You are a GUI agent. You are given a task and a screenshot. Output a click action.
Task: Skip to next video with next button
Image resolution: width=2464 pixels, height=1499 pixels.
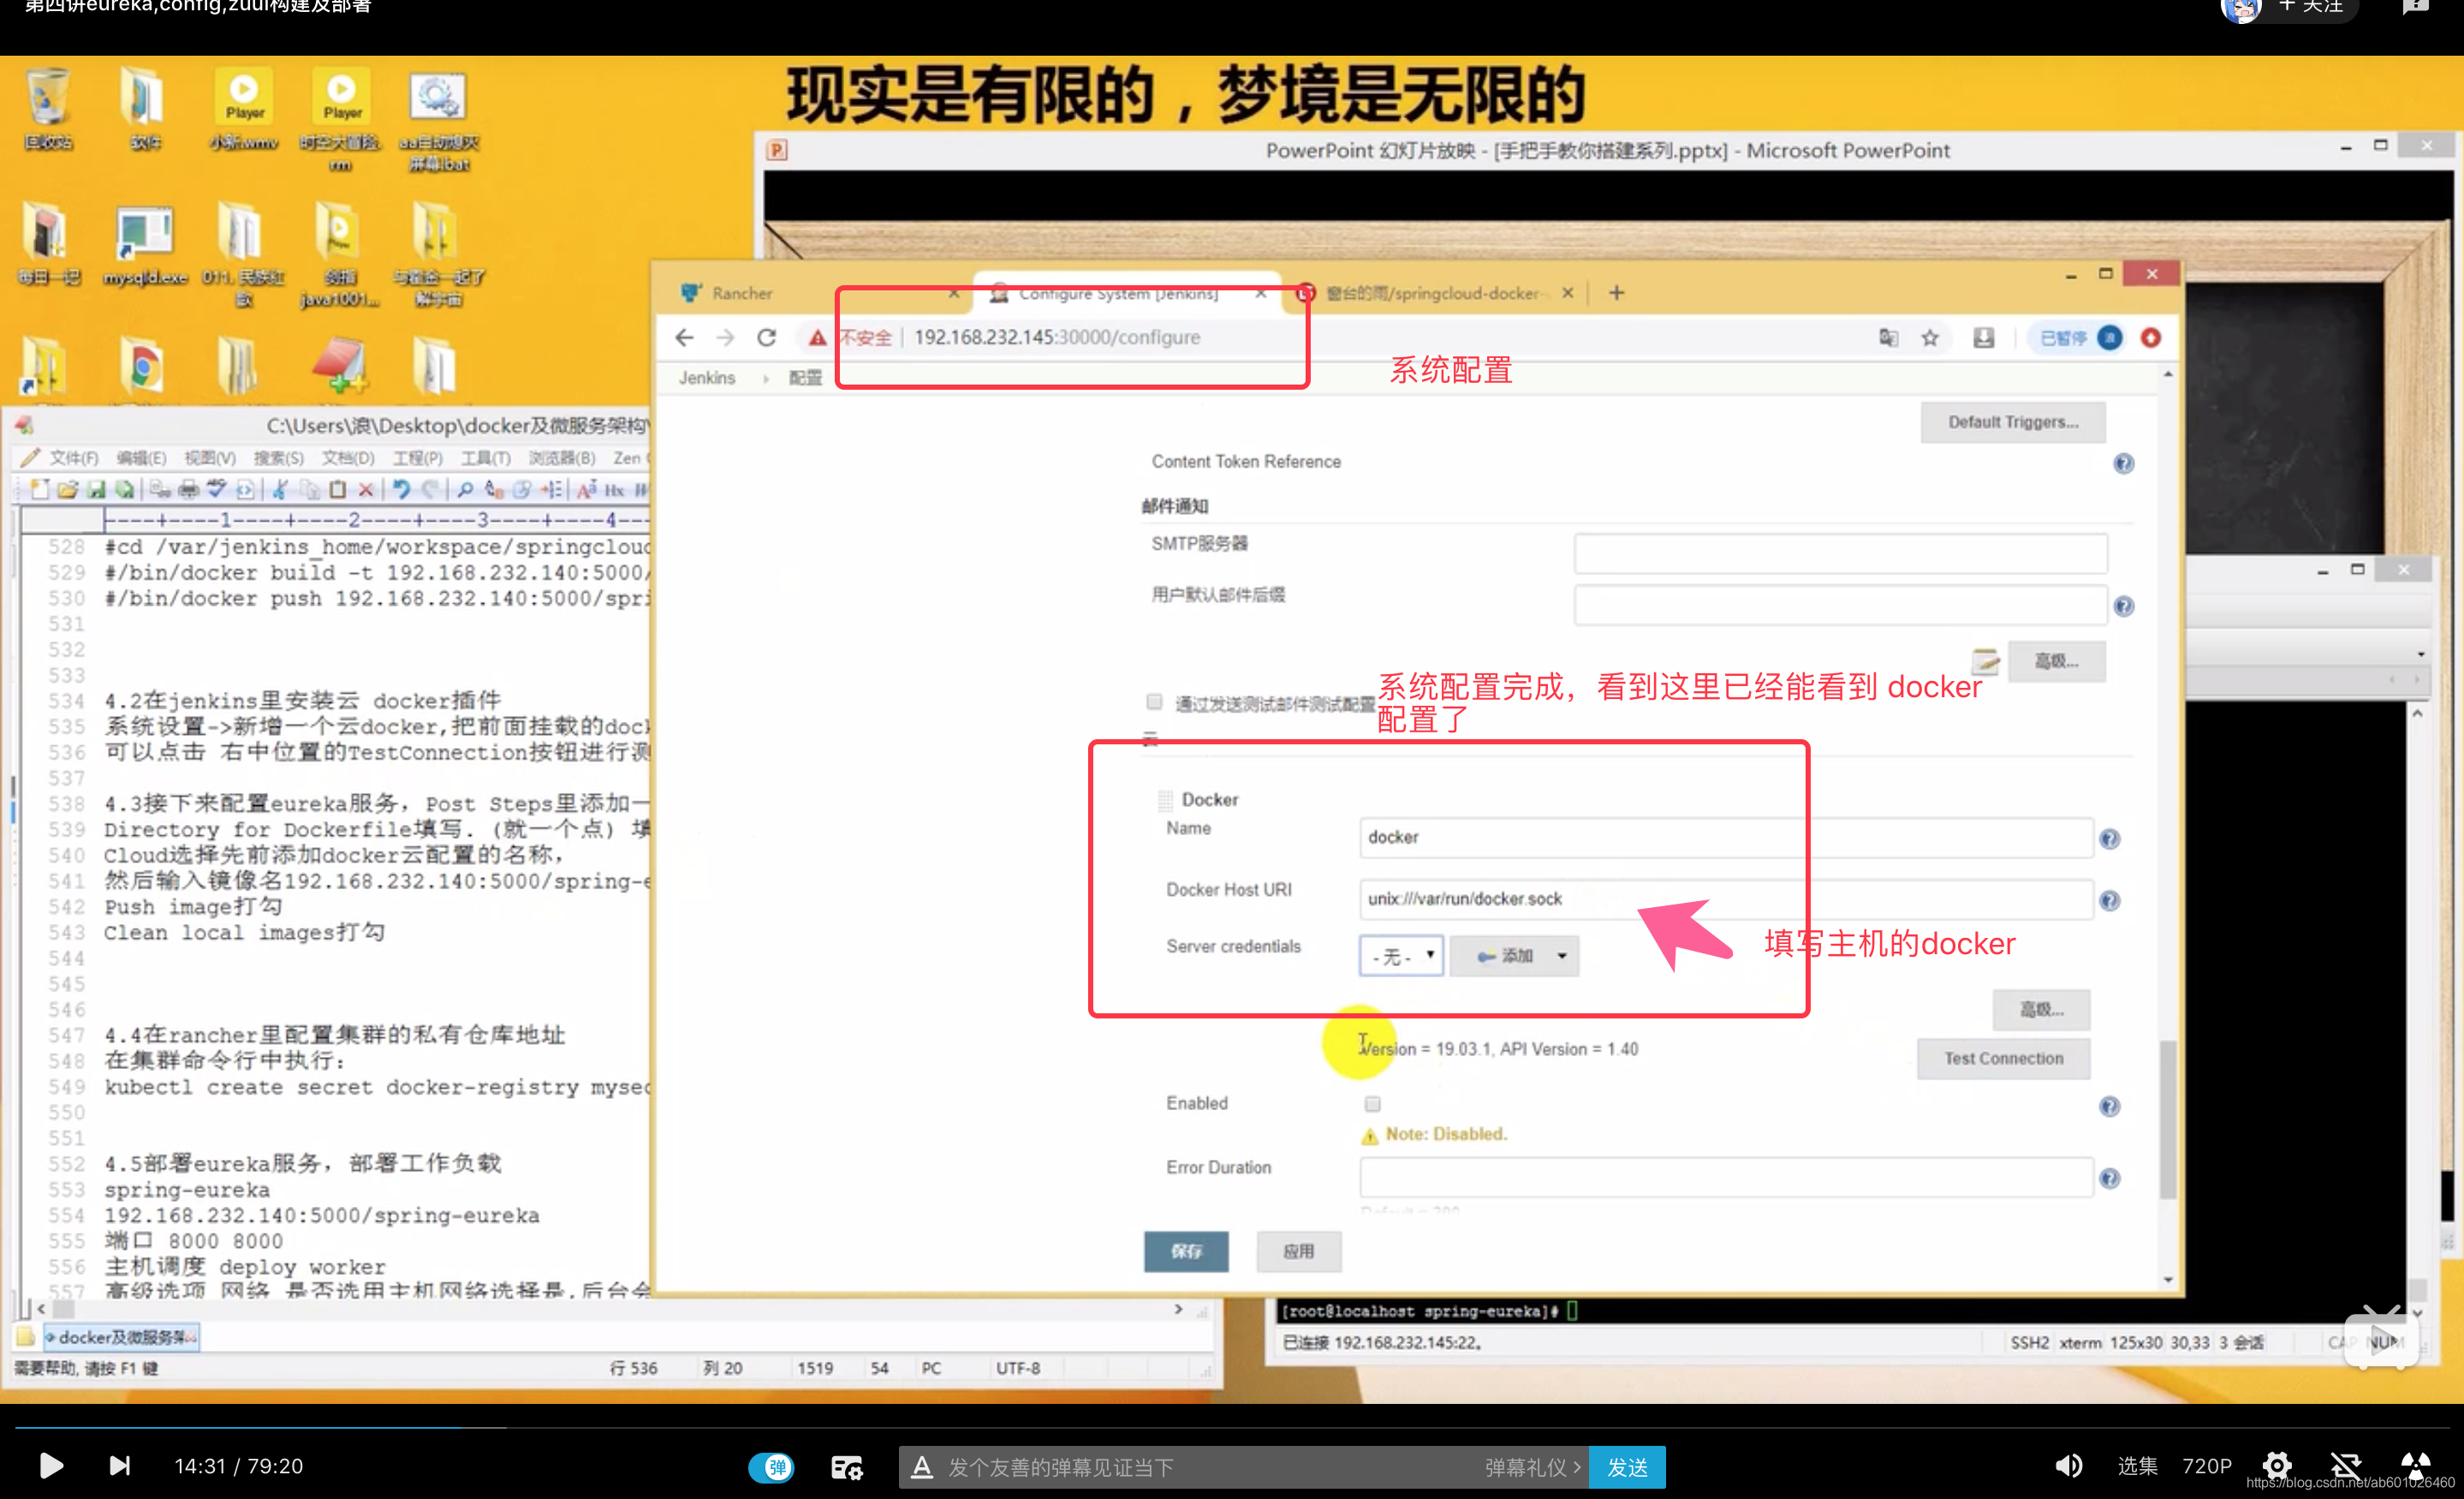[x=119, y=1466]
